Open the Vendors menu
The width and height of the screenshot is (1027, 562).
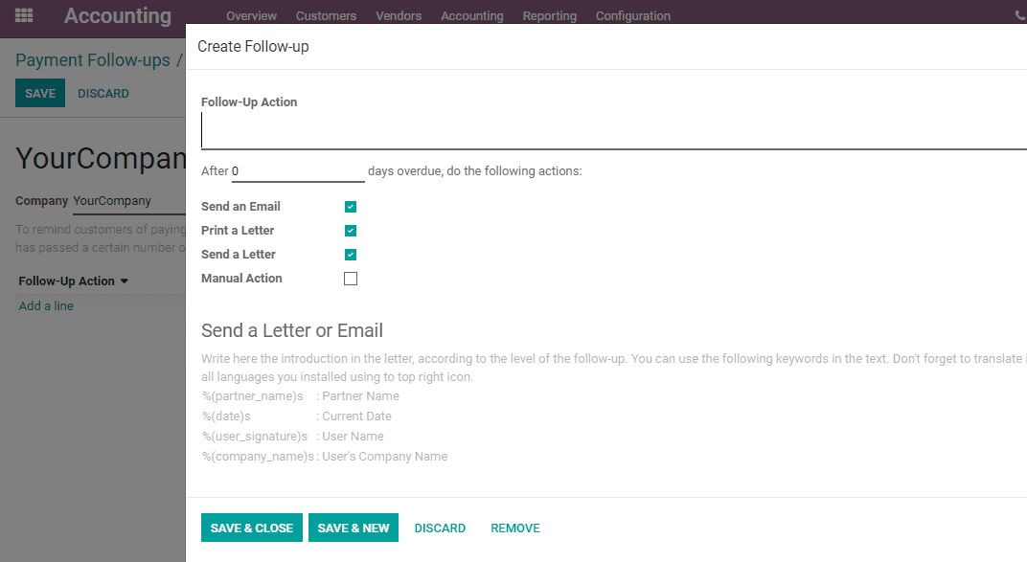[399, 15]
